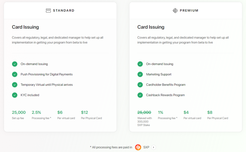Click Standard's On-demand Issuing green checkmark

pyautogui.click(x=15, y=64)
